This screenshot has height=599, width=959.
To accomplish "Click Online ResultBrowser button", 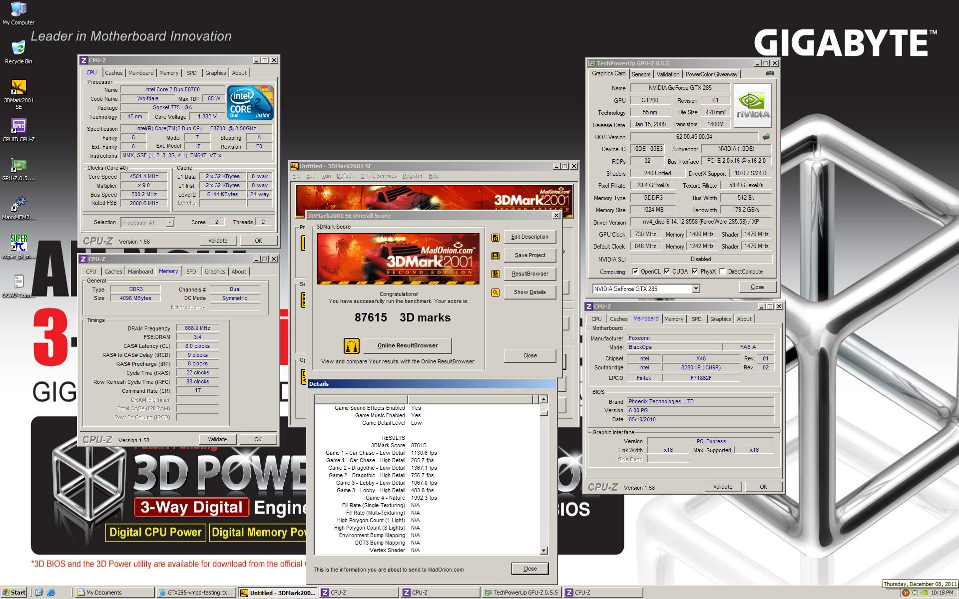I will (x=408, y=345).
